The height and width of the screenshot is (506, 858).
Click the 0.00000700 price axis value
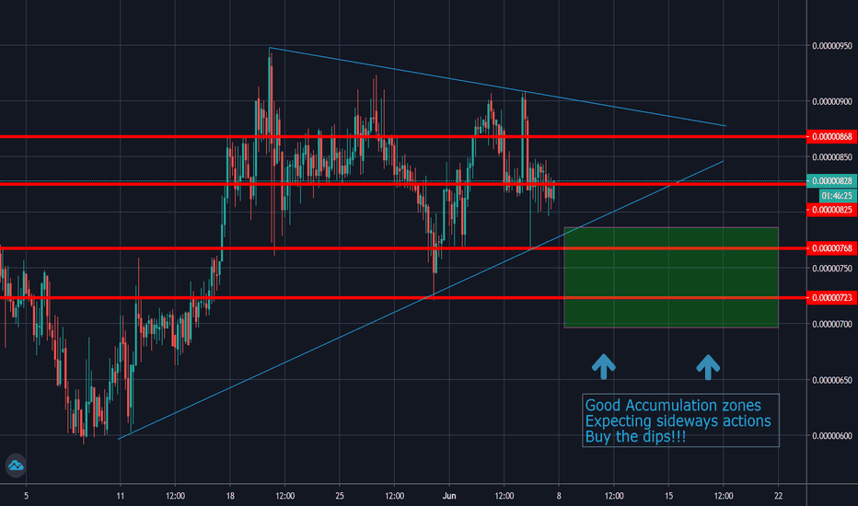tap(831, 325)
